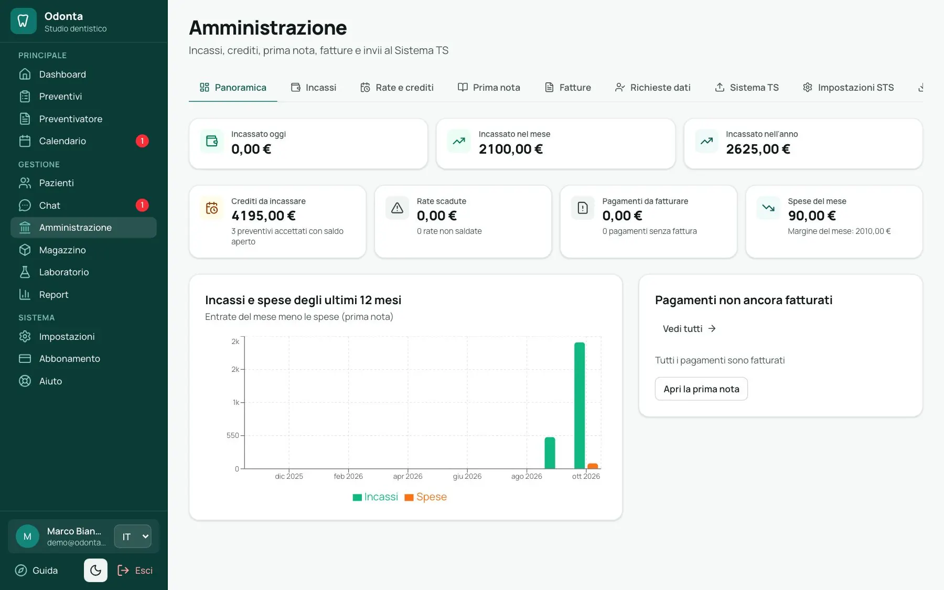Select Amministrazione in the sidebar
The height and width of the screenshot is (590, 944).
(83, 228)
